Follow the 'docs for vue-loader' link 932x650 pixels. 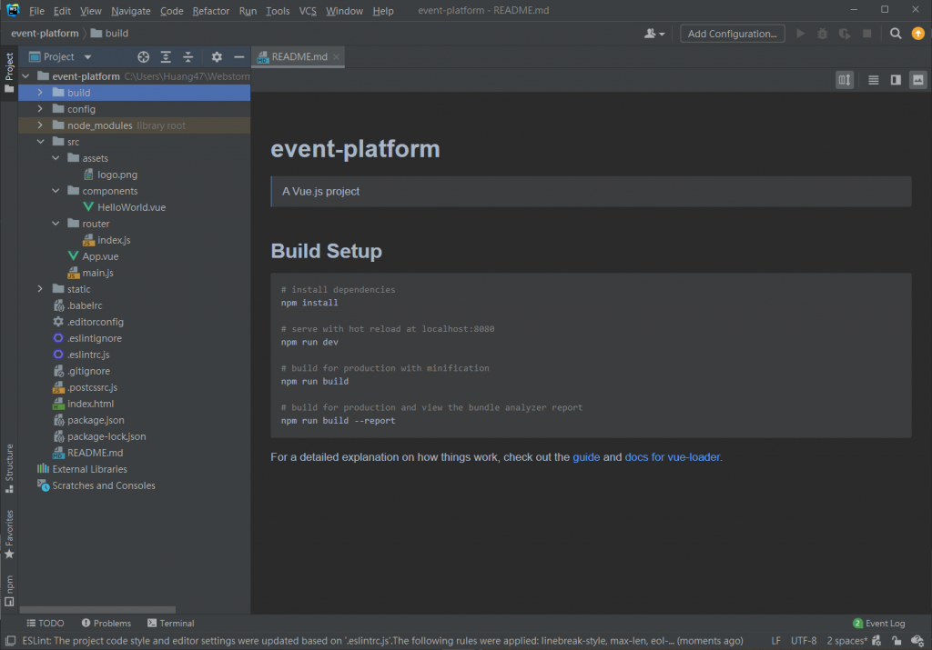tap(673, 457)
